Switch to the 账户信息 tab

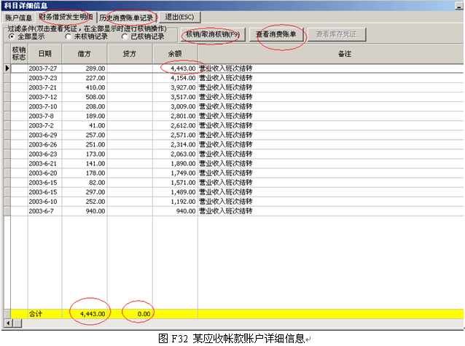[x=18, y=17]
